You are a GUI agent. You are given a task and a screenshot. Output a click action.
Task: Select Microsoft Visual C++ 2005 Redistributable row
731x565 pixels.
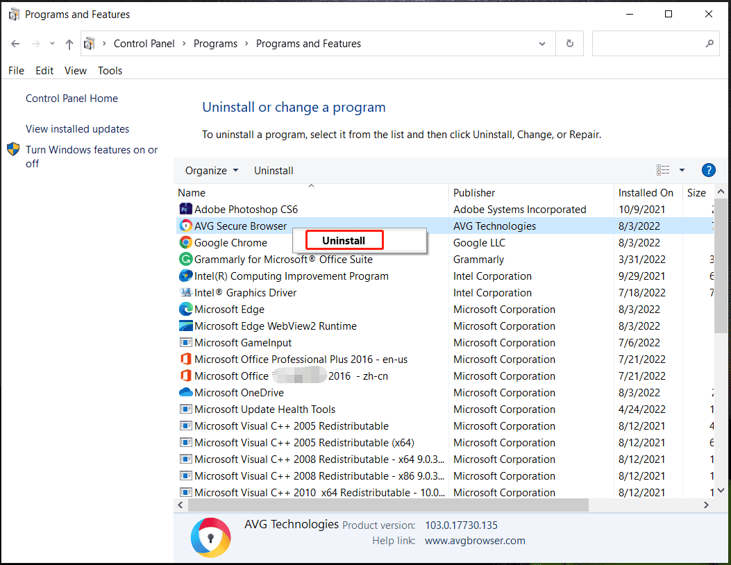pyautogui.click(x=445, y=425)
